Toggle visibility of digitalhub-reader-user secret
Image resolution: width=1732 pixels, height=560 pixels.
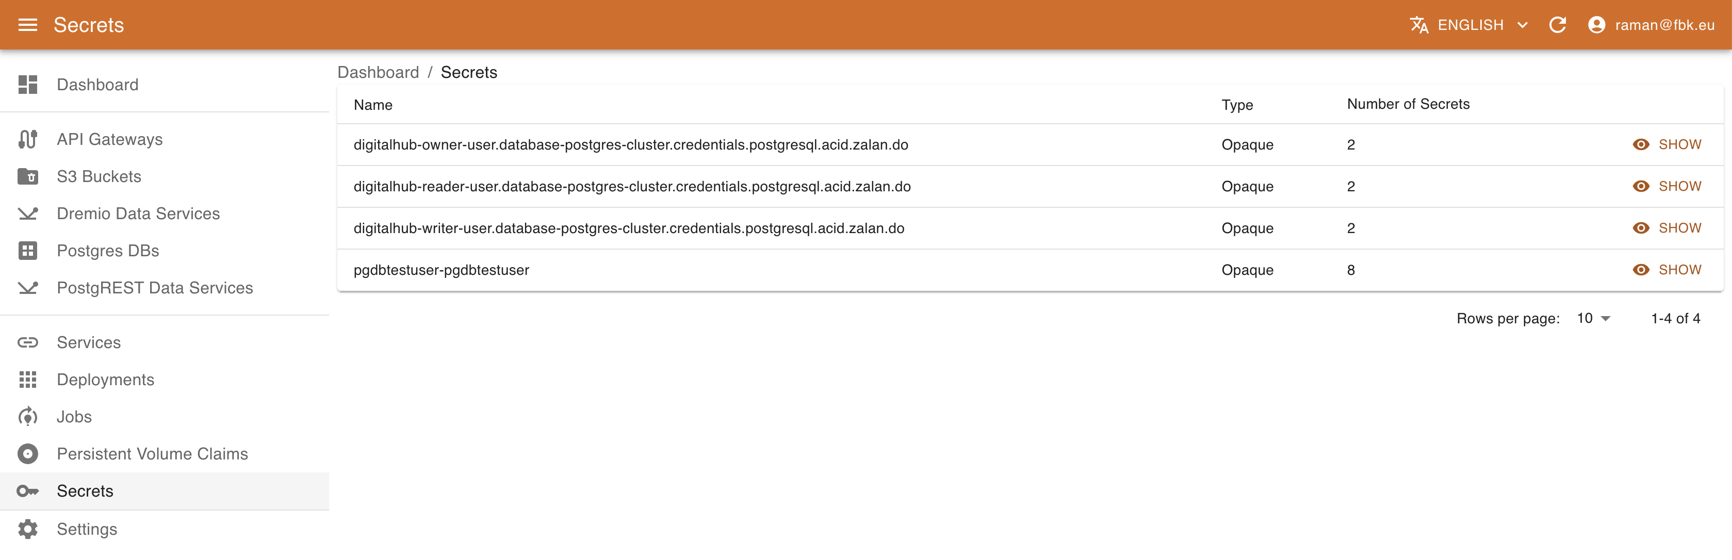(1641, 186)
